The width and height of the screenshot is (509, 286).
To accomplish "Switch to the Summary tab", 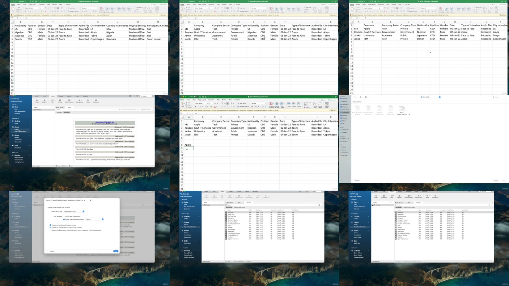I will [59, 112].
